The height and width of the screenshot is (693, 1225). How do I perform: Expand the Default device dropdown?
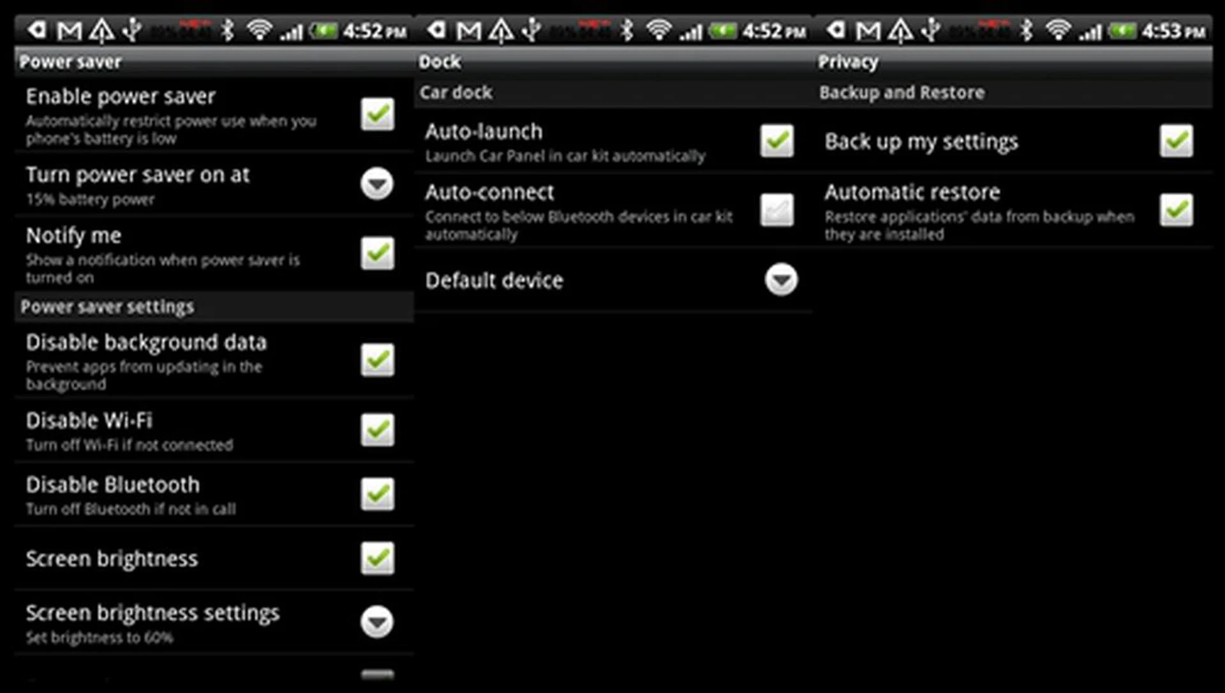tap(781, 279)
